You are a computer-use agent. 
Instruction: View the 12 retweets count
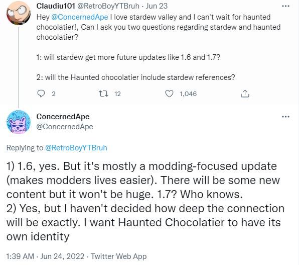point(118,94)
